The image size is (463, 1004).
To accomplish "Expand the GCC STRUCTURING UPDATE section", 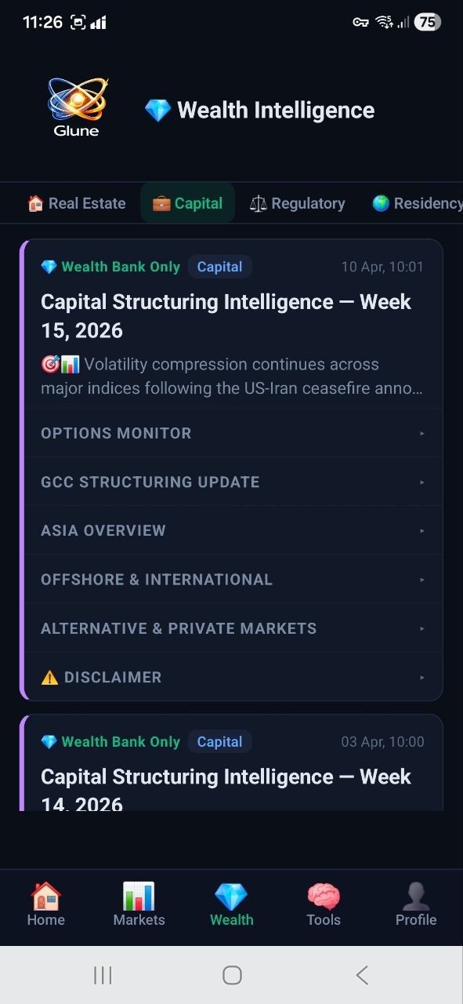I will point(232,482).
